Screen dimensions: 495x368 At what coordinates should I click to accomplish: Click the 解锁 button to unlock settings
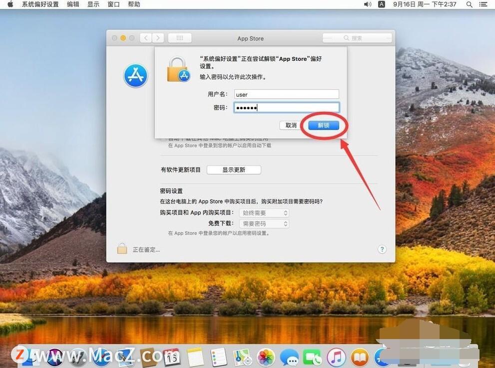pyautogui.click(x=323, y=125)
